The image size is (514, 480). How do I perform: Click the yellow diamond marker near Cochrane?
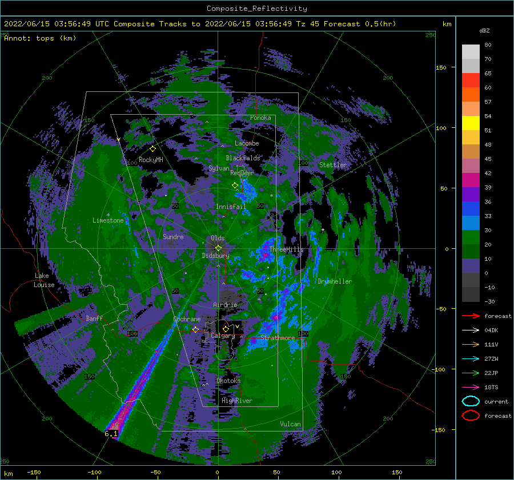pyautogui.click(x=195, y=329)
